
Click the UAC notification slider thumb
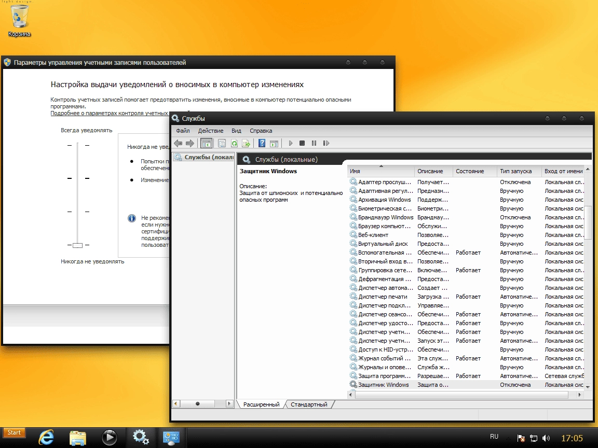pyautogui.click(x=78, y=245)
